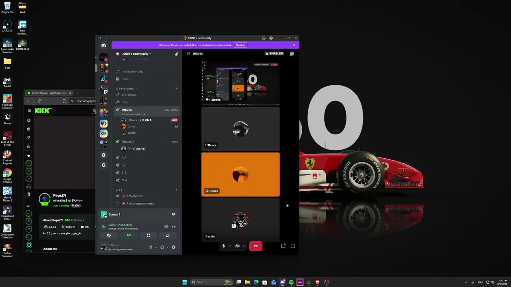
Task: Open the prv-dunes channel
Action: tap(147, 94)
